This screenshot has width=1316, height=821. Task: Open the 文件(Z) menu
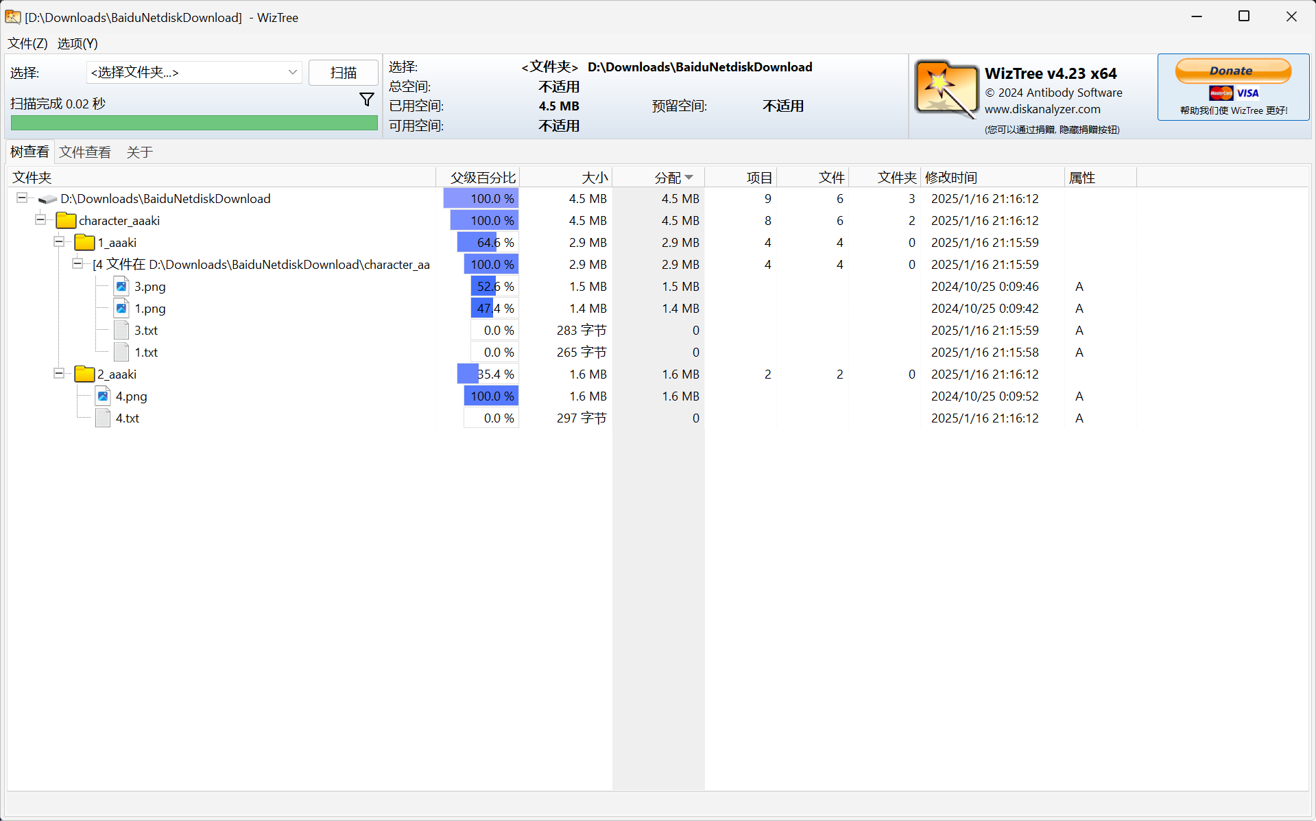point(27,44)
